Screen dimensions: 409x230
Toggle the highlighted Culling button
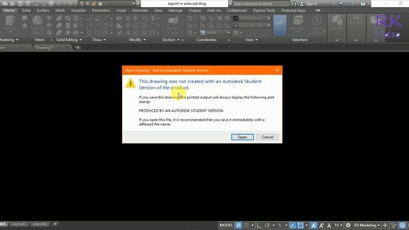[x=280, y=26]
